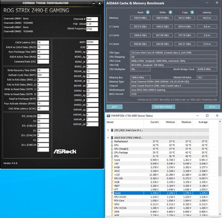Expand the CPU [#0] Intel Core sensor group
Screen dimensions: 222x218
(108, 130)
